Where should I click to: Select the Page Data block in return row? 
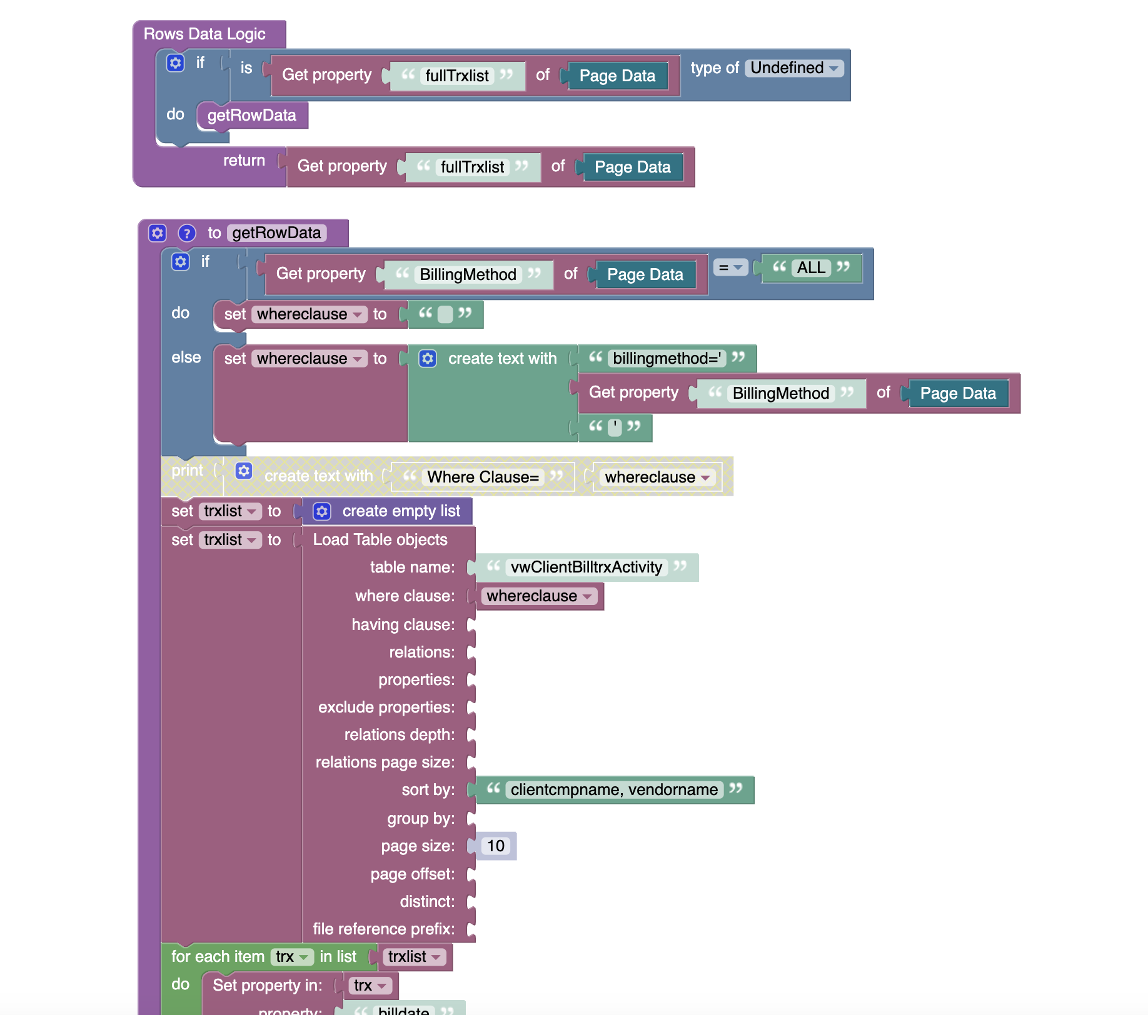coord(632,167)
